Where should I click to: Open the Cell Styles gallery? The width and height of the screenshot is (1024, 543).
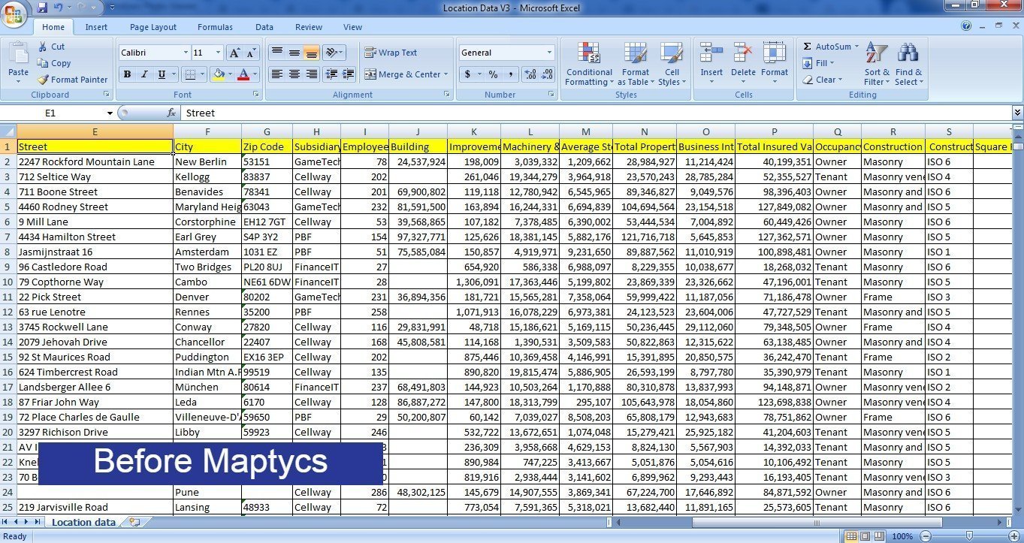(672, 64)
